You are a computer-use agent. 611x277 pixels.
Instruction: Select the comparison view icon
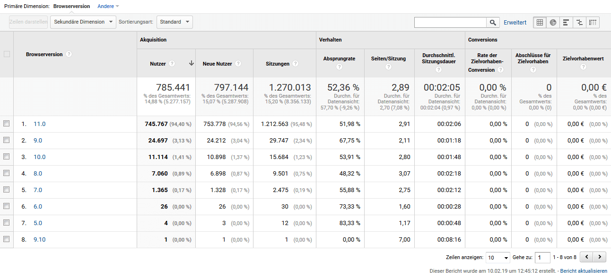[579, 22]
